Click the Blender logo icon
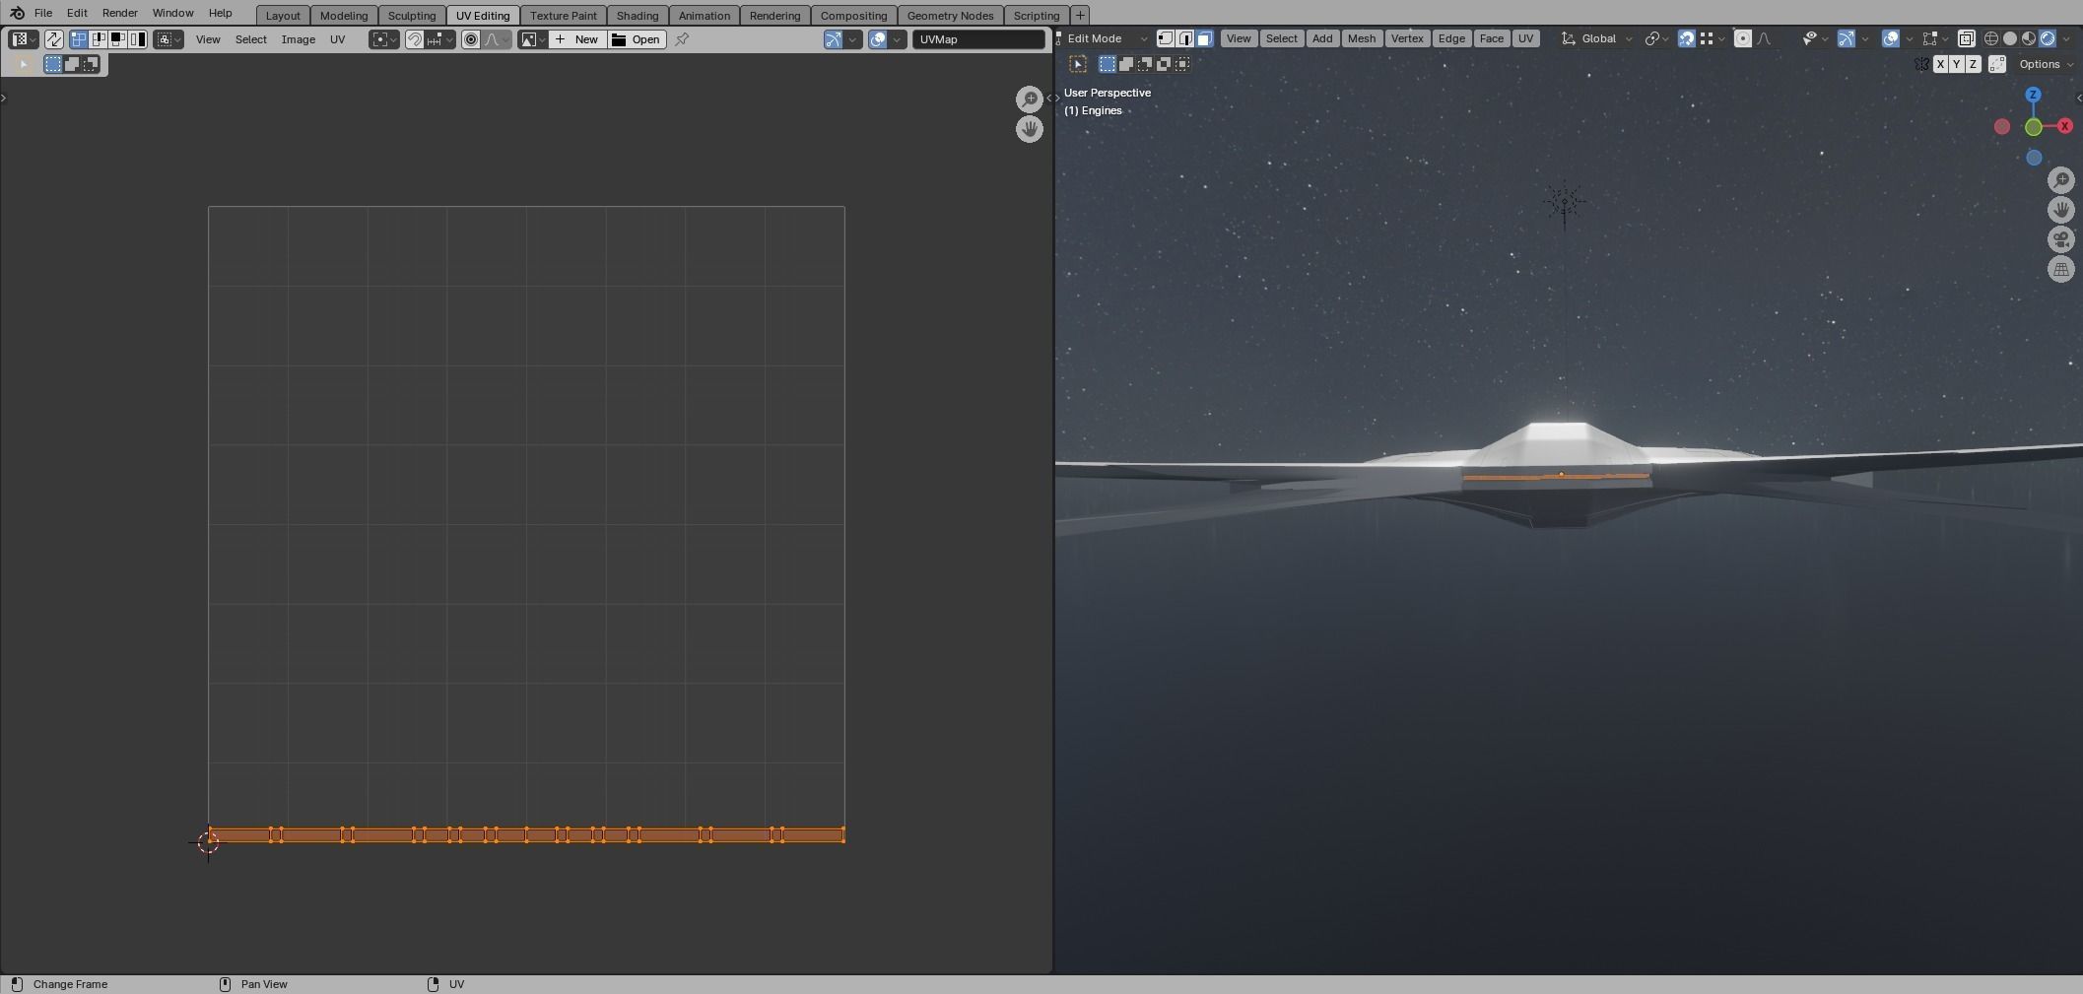The image size is (2083, 994). coord(17,13)
